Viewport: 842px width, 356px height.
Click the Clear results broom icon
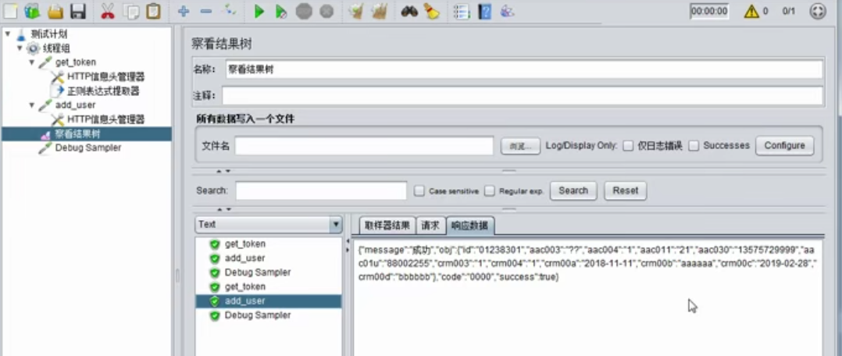pos(355,11)
